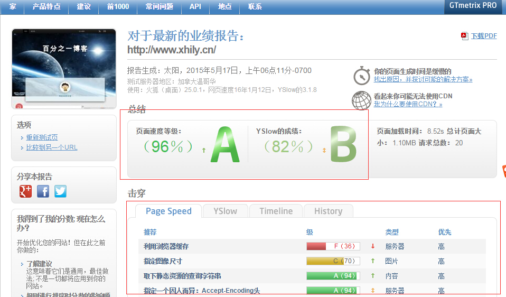Open the 产品特点 menu item
Image resolution: width=506 pixels, height=297 pixels.
pos(46,6)
